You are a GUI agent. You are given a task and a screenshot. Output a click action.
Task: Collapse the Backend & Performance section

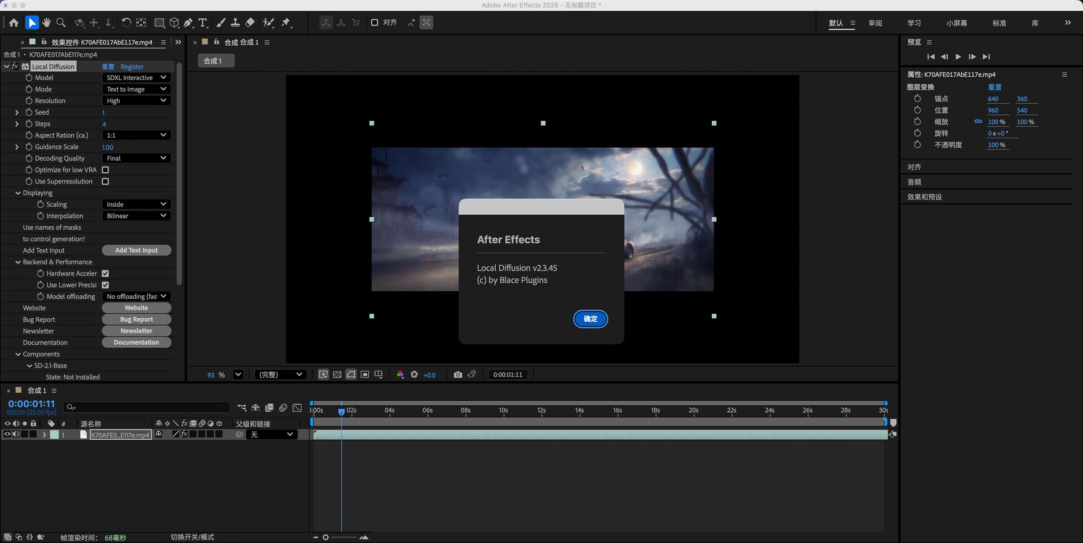[x=18, y=262]
